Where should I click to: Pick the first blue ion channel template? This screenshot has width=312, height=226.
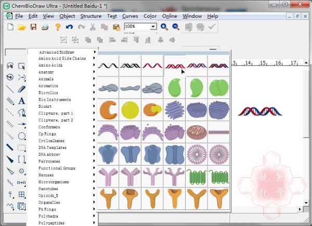[108, 155]
